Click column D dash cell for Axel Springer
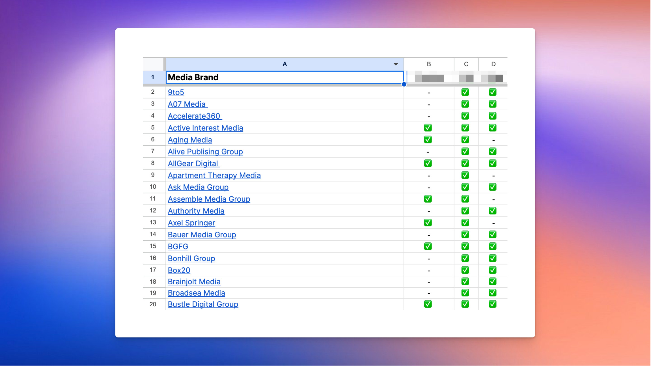 point(493,223)
